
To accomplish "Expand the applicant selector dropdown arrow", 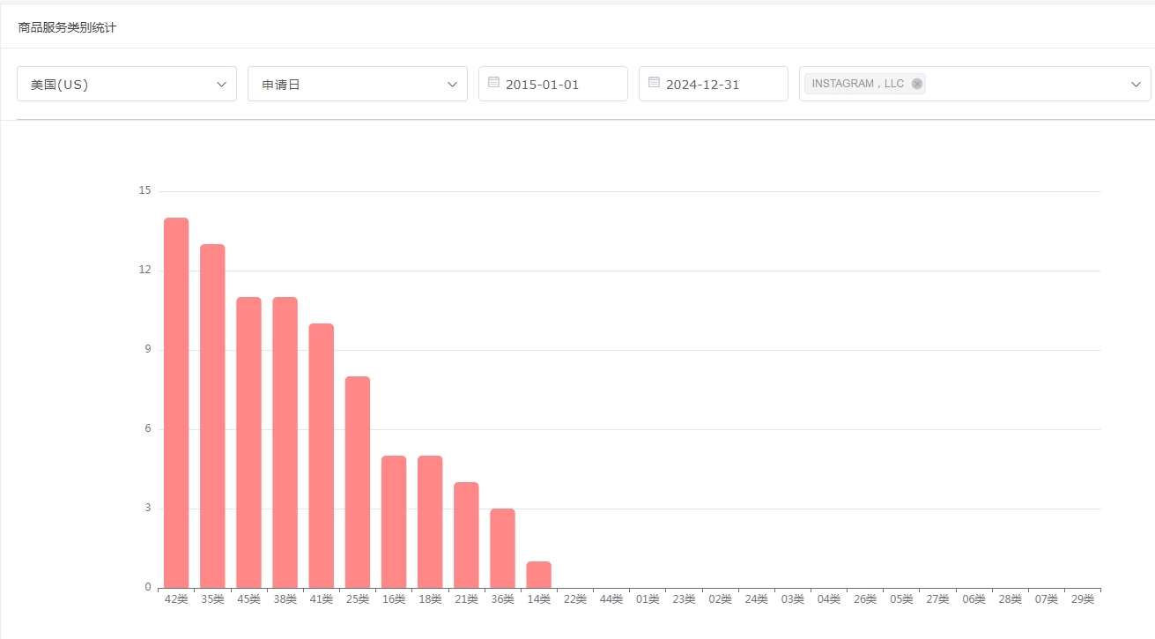I will 1136,84.
